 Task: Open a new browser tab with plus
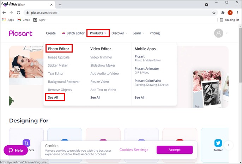60,5
